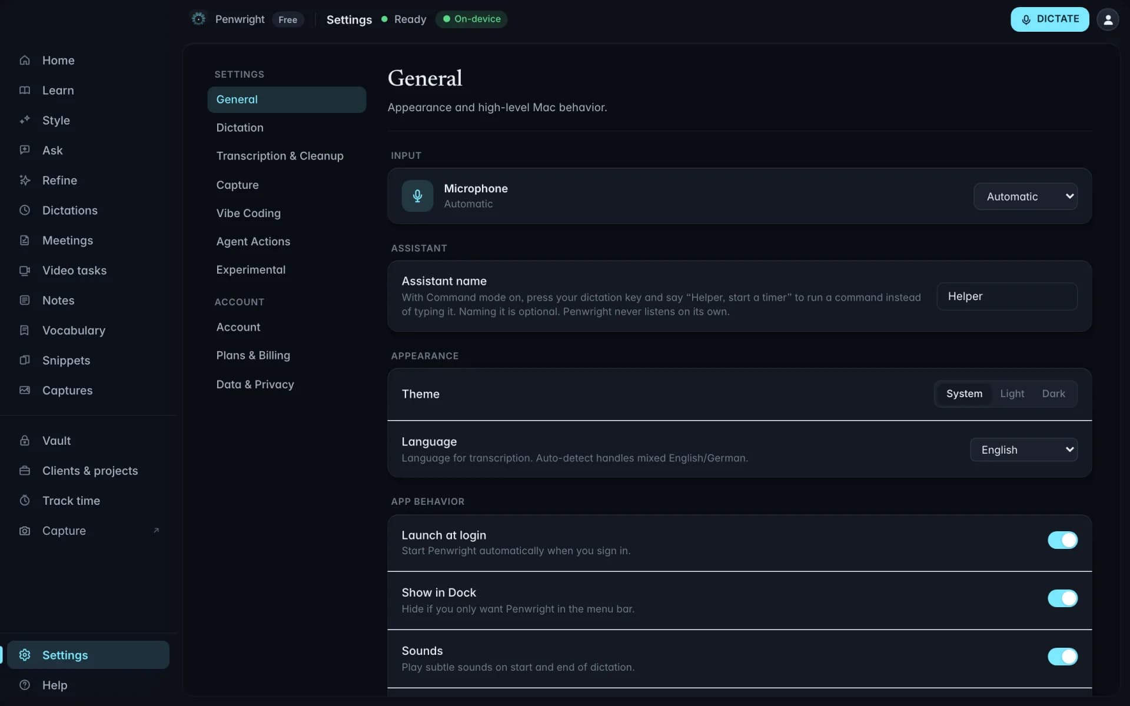Click the Ready status text
The width and height of the screenshot is (1130, 706).
point(410,19)
